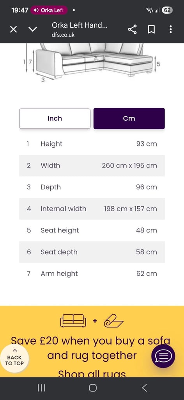
Task: Switch dimensions to Inch
Action: pos(55,119)
